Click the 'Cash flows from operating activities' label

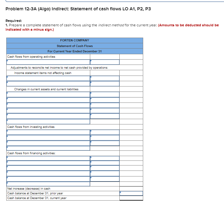tap(31, 57)
